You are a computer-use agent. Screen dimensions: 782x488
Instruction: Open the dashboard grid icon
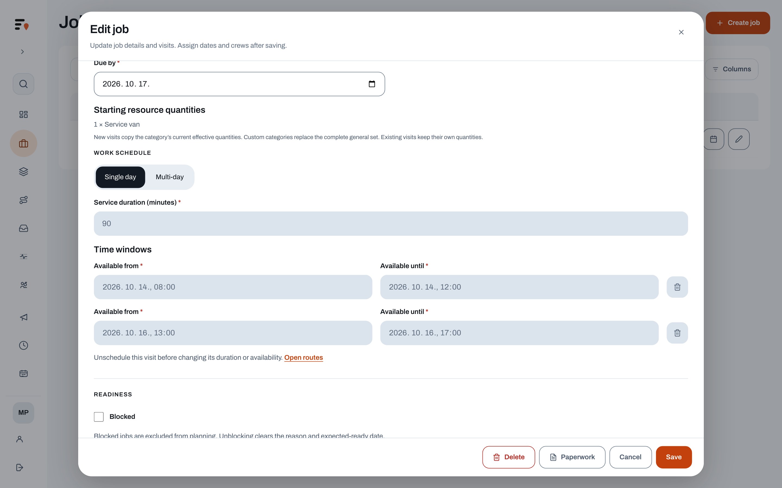(23, 115)
